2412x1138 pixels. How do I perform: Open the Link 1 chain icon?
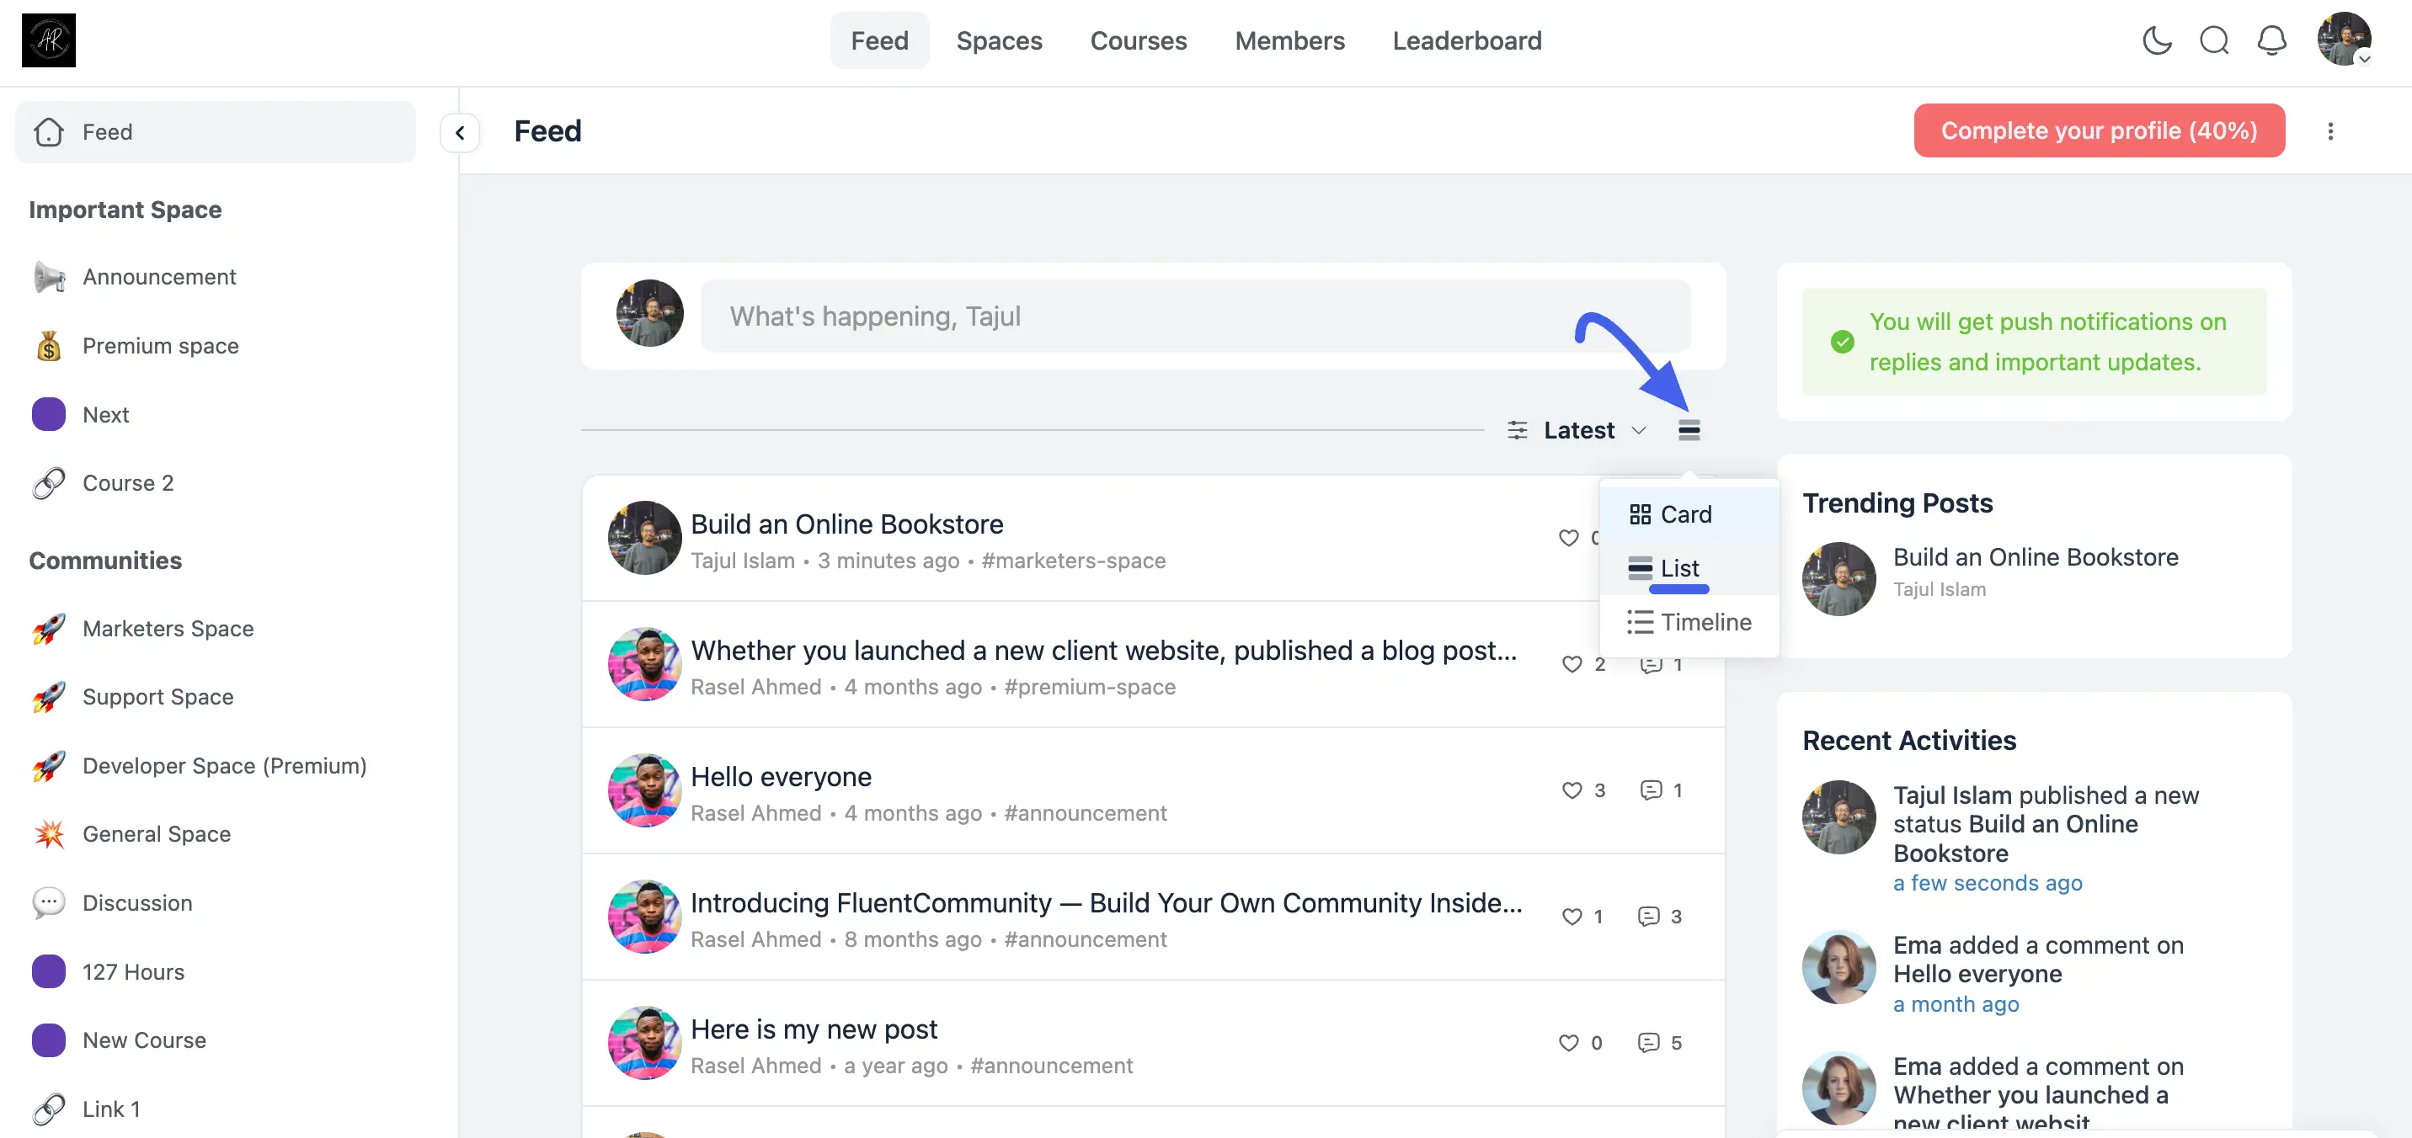[49, 1109]
